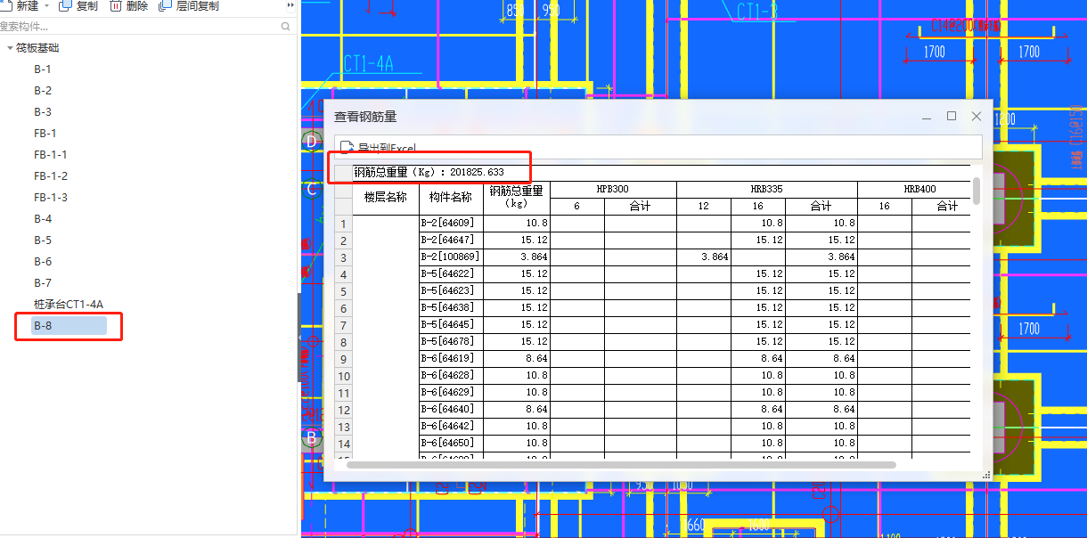Image resolution: width=1087 pixels, height=538 pixels.
Task: Click the B-5[64678] component cell
Action: [451, 342]
